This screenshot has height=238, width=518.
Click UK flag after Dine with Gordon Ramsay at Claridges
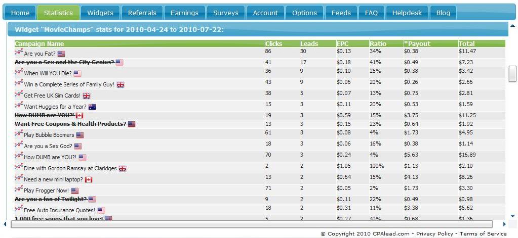tap(122, 168)
